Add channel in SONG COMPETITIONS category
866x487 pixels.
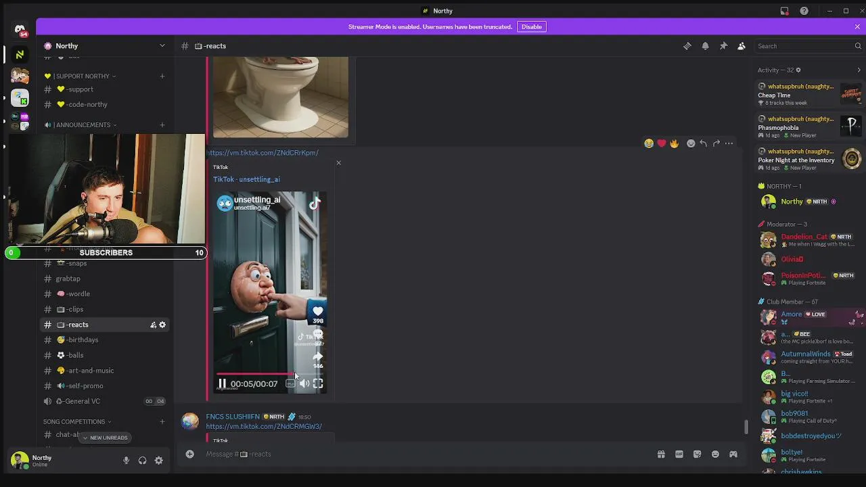pyautogui.click(x=162, y=421)
